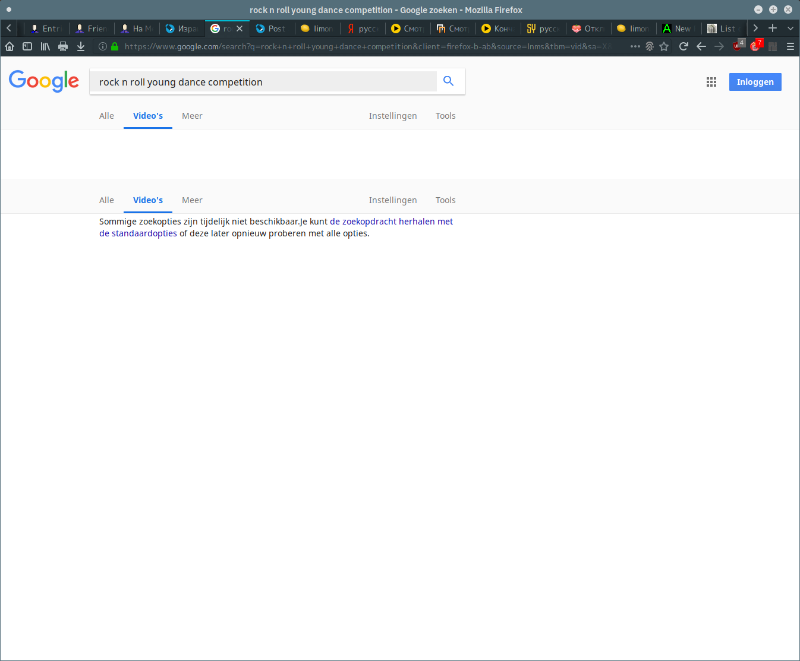Bookmark this page with the star icon

point(664,46)
